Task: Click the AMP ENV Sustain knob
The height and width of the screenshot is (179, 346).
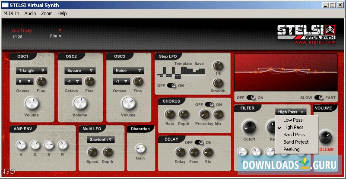Action: [49, 145]
